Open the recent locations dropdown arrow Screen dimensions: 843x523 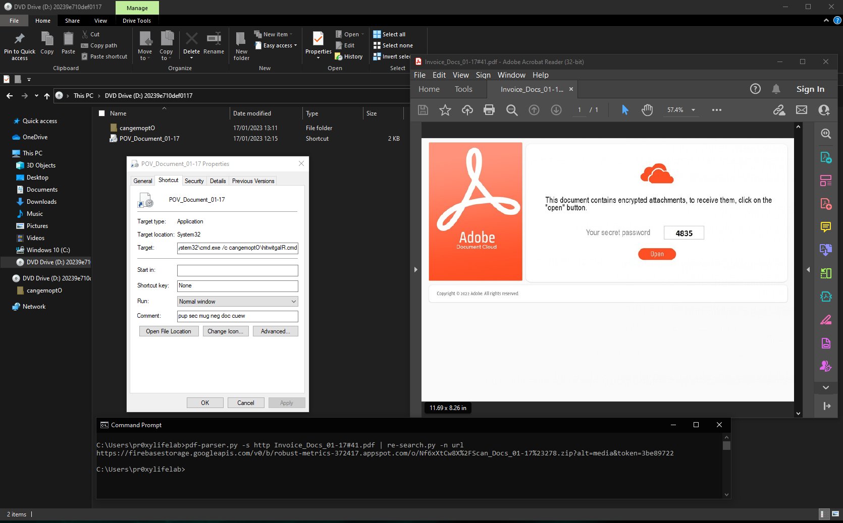(x=36, y=95)
